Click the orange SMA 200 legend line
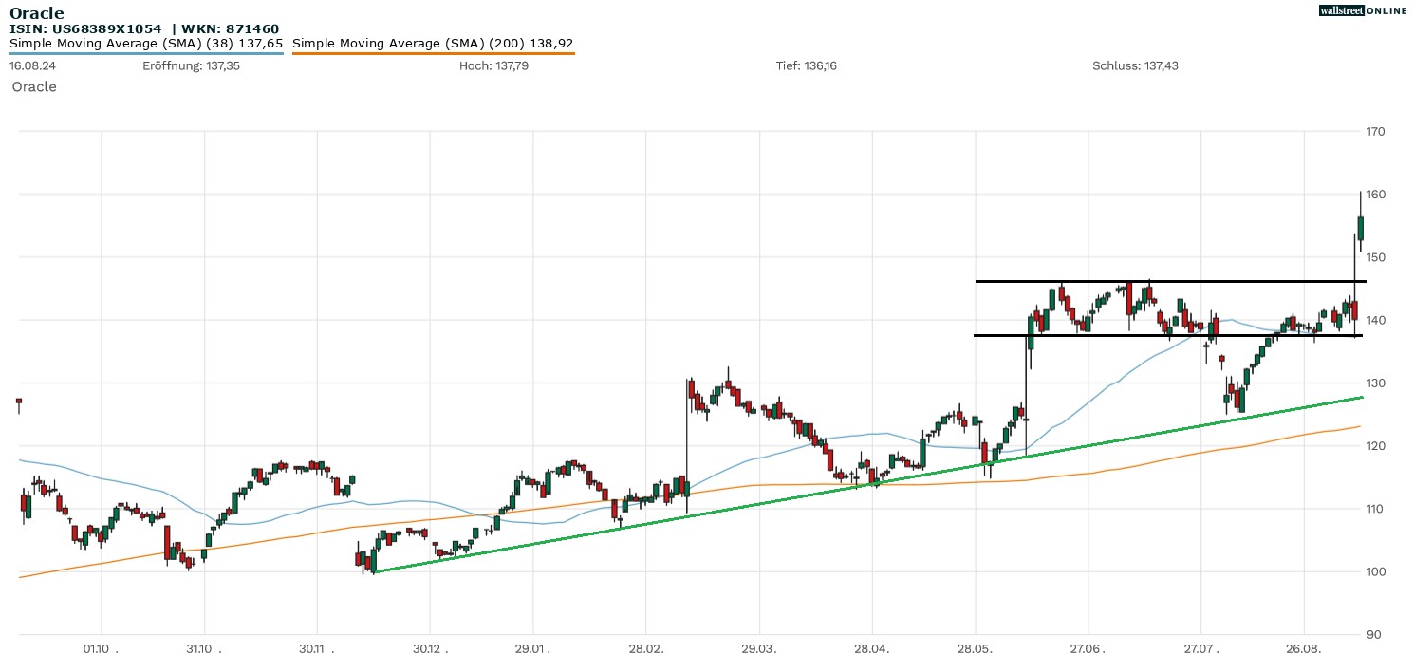 point(433,53)
